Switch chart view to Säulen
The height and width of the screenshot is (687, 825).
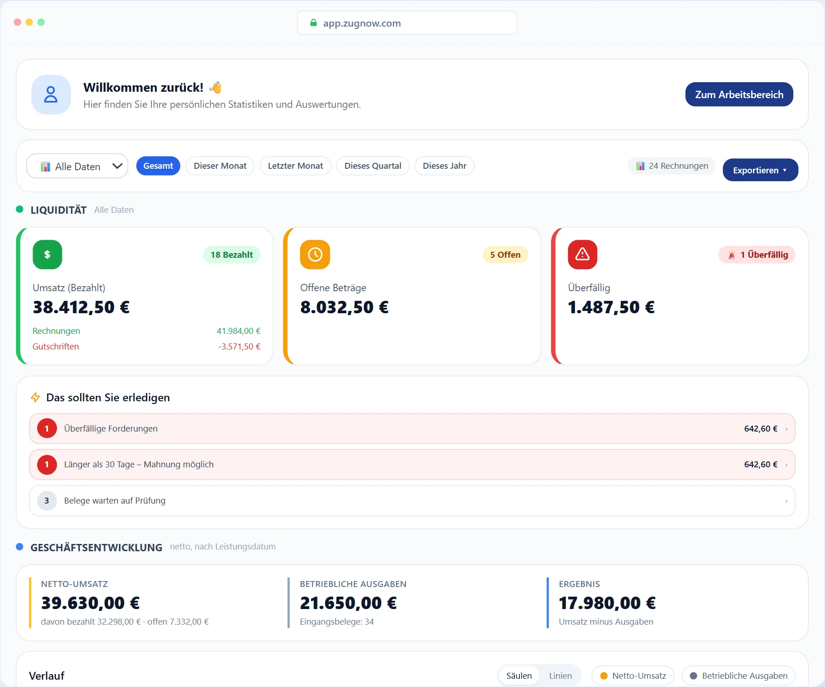[519, 676]
